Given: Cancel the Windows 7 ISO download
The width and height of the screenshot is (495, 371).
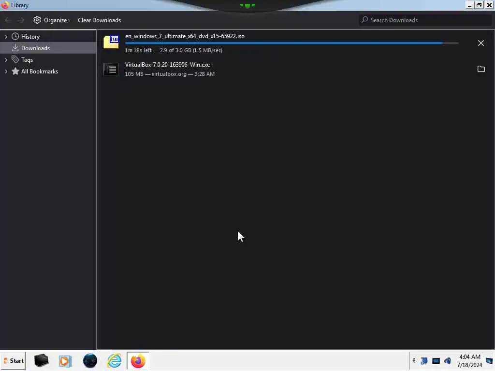Looking at the screenshot, I should (481, 43).
